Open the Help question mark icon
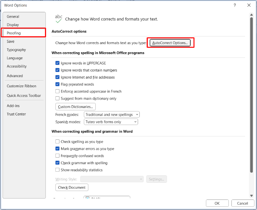257x210 pixels. pos(235,5)
